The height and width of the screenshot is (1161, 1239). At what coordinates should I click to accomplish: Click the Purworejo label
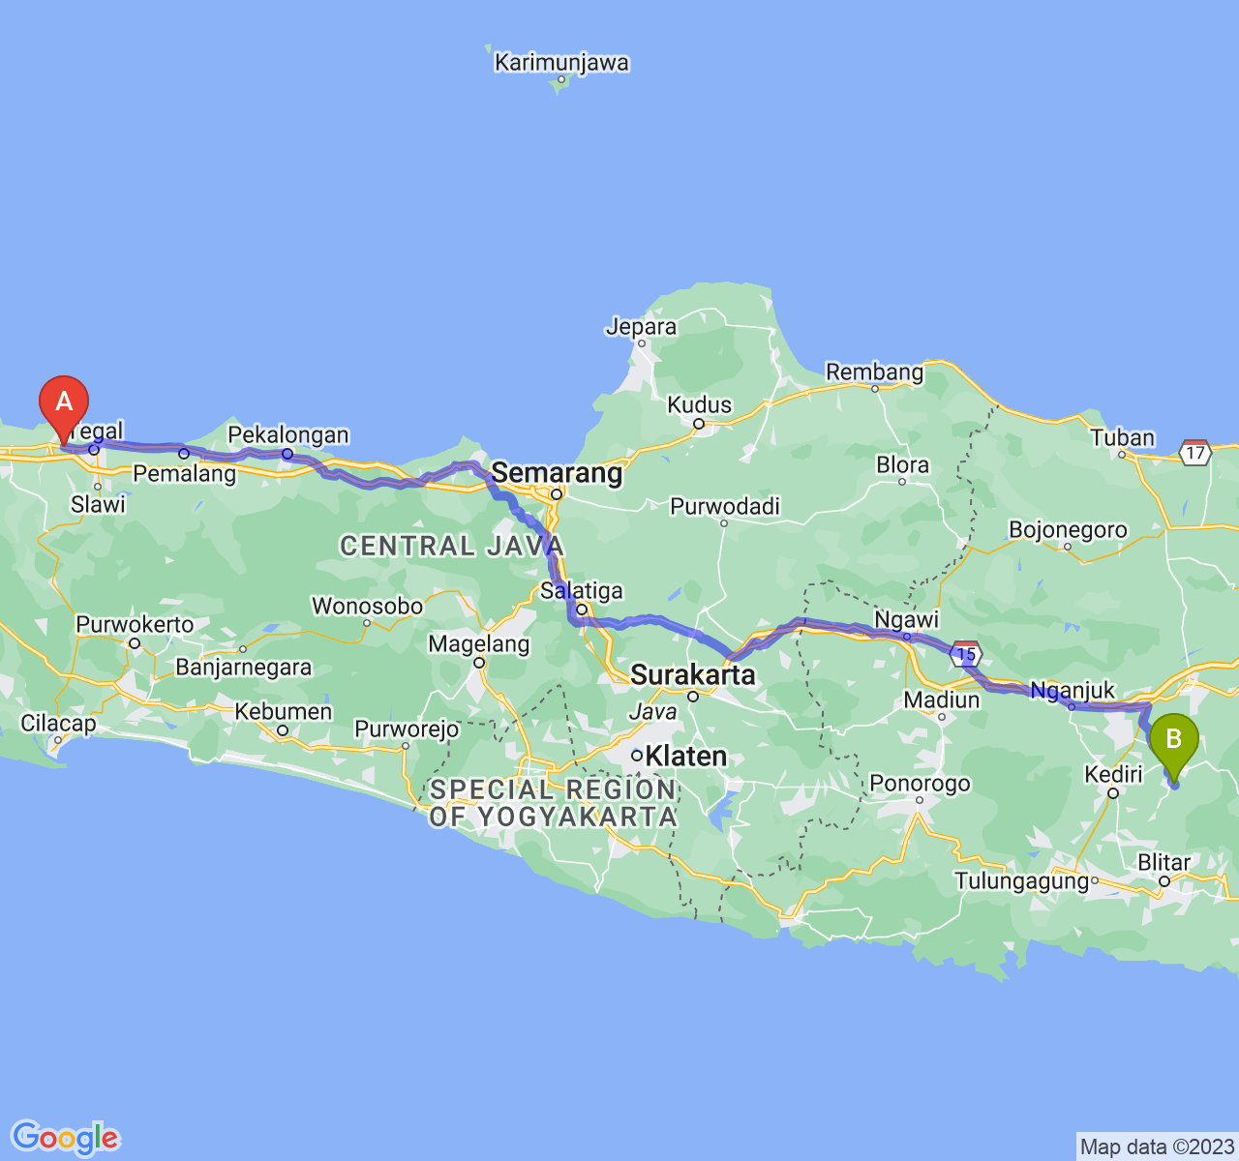[407, 729]
